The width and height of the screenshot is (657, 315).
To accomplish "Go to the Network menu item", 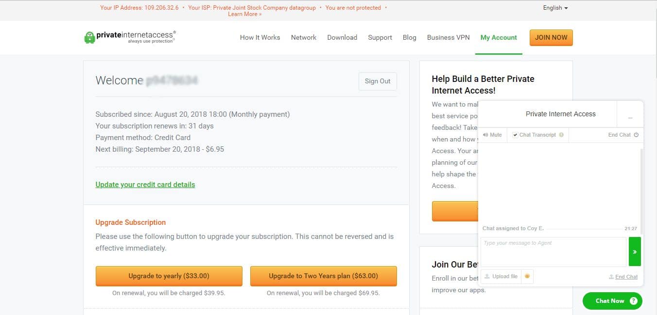I will point(304,37).
